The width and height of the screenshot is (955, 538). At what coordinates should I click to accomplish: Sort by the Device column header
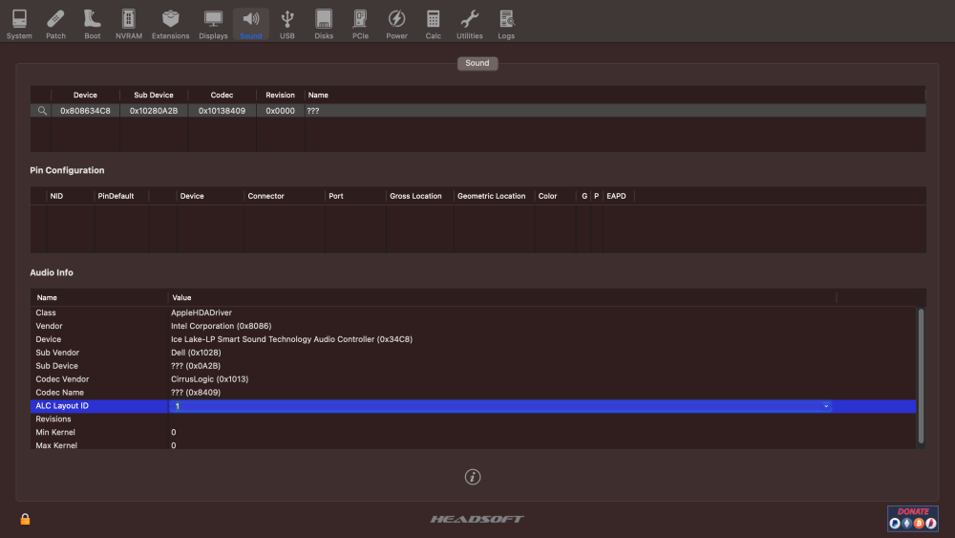[85, 95]
